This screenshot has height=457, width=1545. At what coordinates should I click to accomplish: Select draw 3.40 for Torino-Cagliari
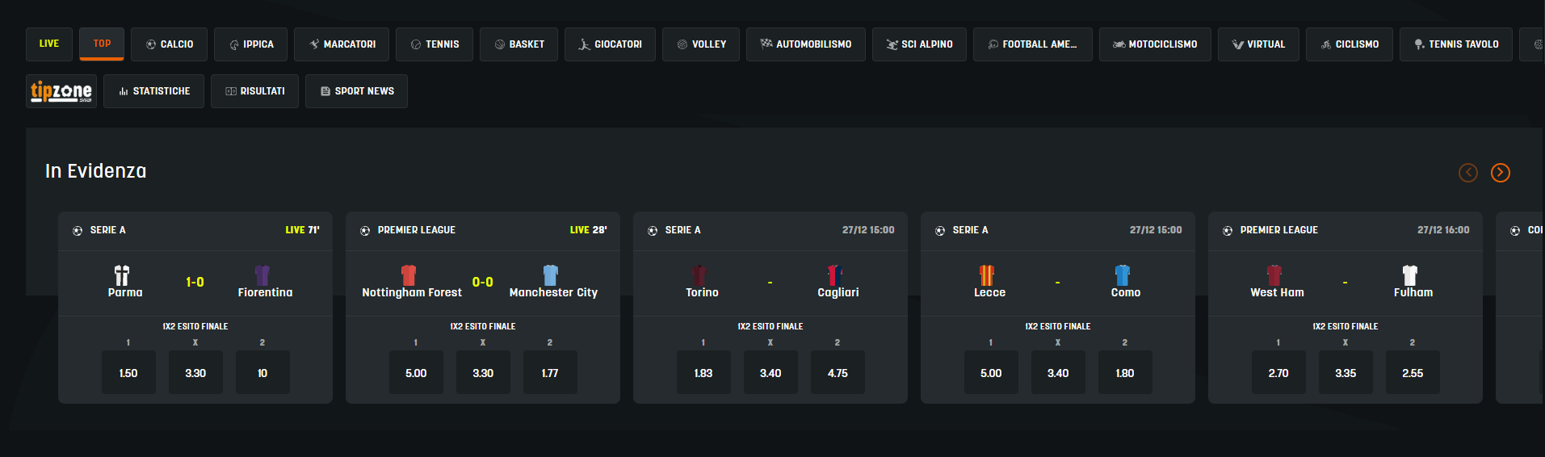tap(770, 372)
